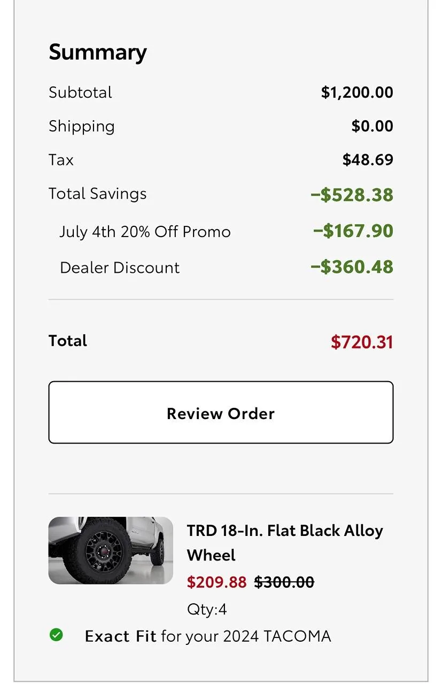Image resolution: width=442 pixels, height=694 pixels.
Task: Click the -$528.38 total savings amount
Action: pyautogui.click(x=352, y=195)
